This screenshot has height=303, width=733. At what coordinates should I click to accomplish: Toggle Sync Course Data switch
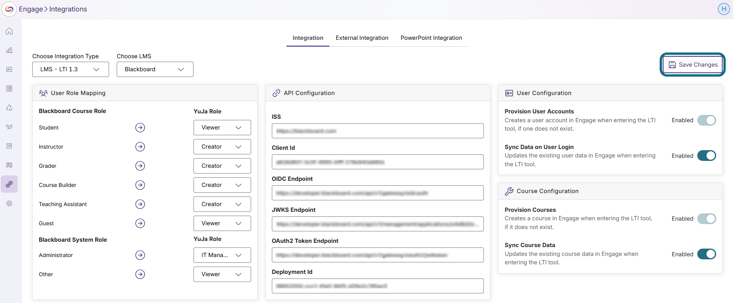point(707,254)
